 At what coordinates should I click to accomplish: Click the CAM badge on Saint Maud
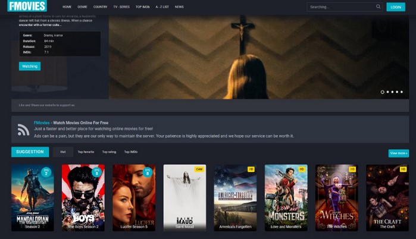click(x=199, y=169)
